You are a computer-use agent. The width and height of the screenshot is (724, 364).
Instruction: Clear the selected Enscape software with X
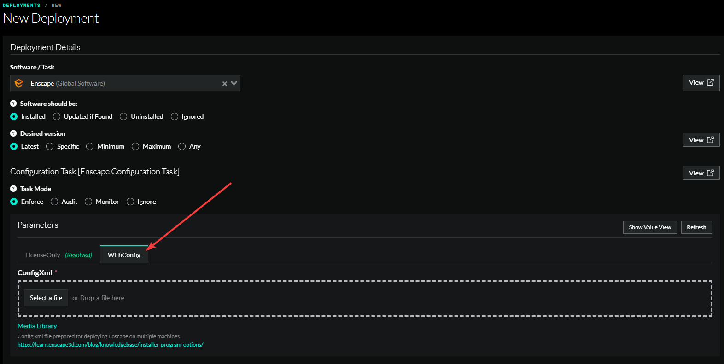pyautogui.click(x=225, y=84)
